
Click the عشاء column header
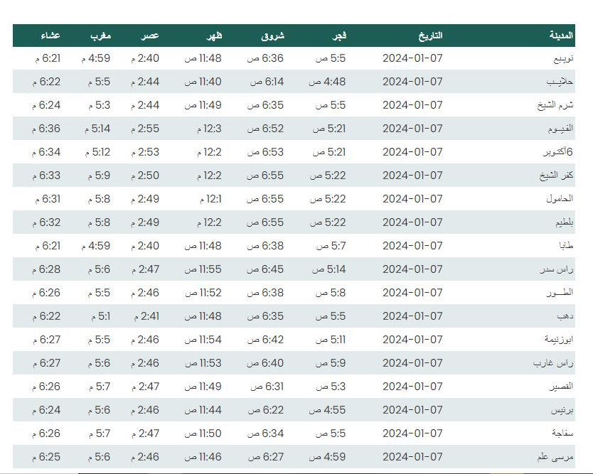pos(50,36)
